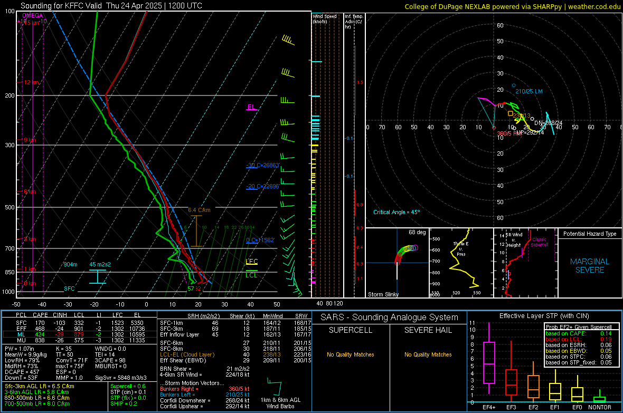Select the 6.4 C/km lapse rate label
The width and height of the screenshot is (623, 413).
click(x=199, y=210)
